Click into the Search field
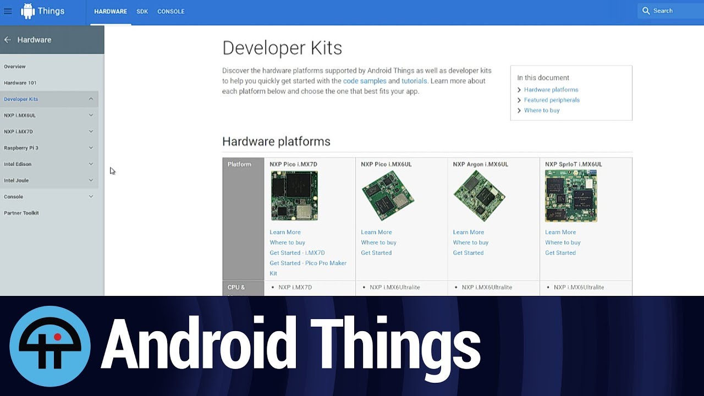 tap(671, 10)
